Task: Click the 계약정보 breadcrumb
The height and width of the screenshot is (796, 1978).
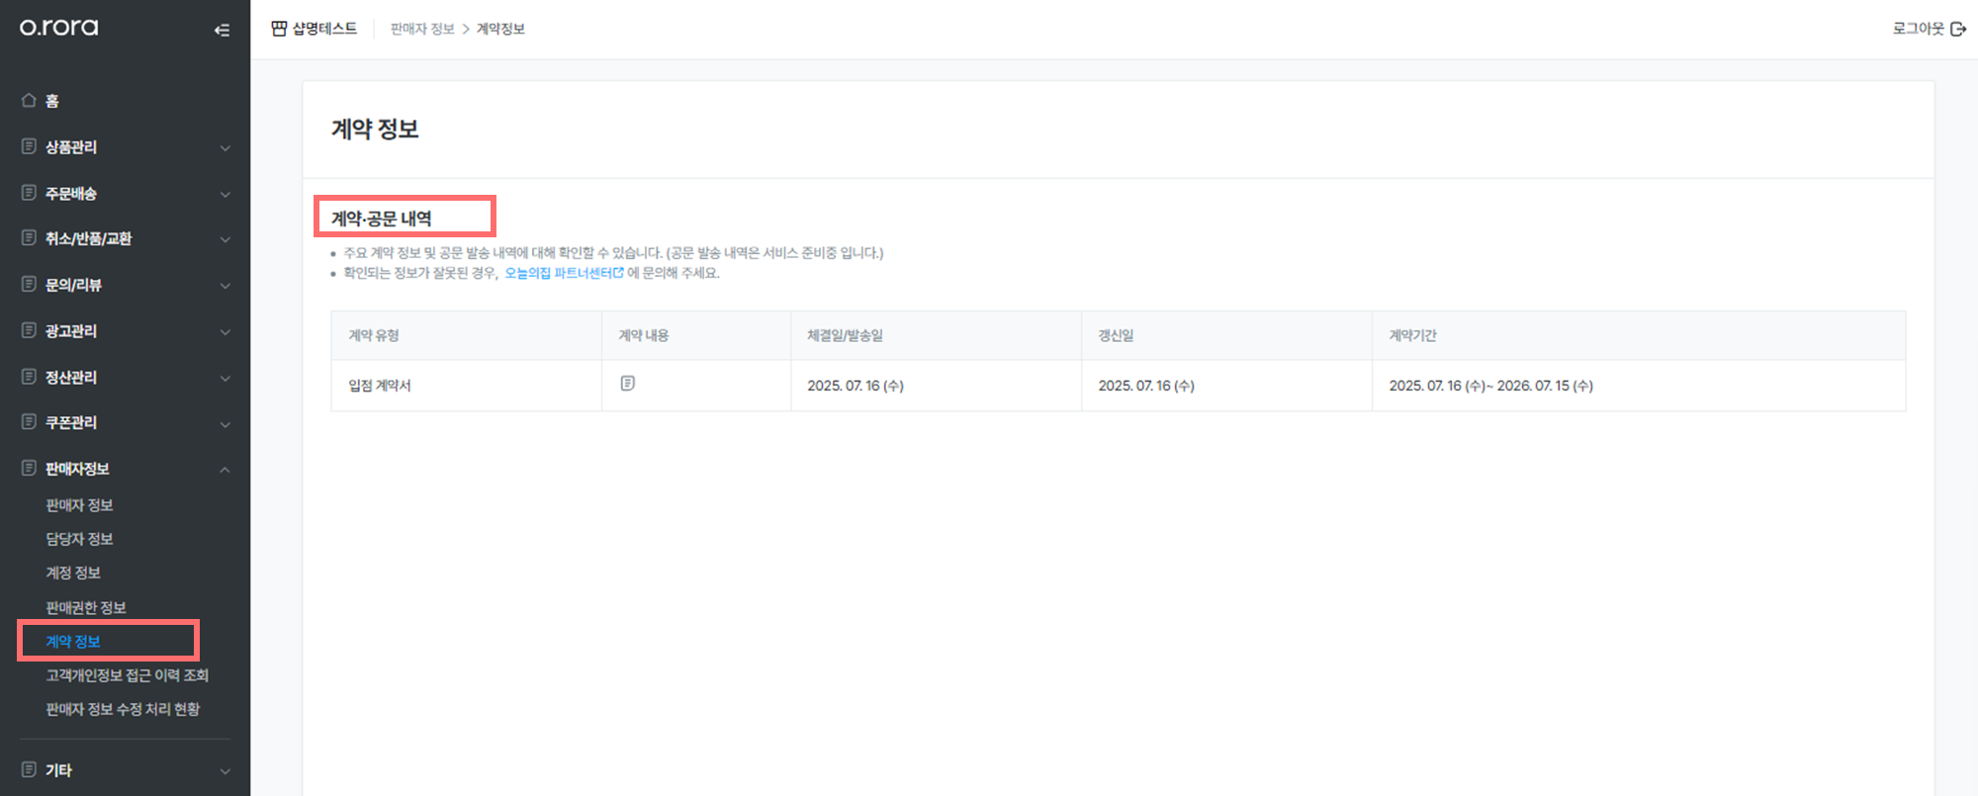Action: click(x=501, y=29)
